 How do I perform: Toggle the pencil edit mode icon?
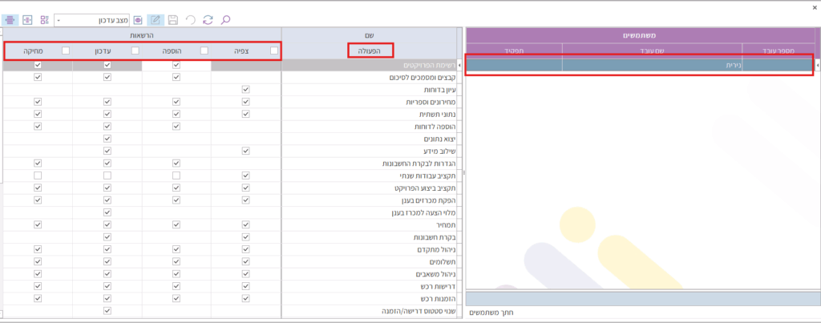pos(155,18)
